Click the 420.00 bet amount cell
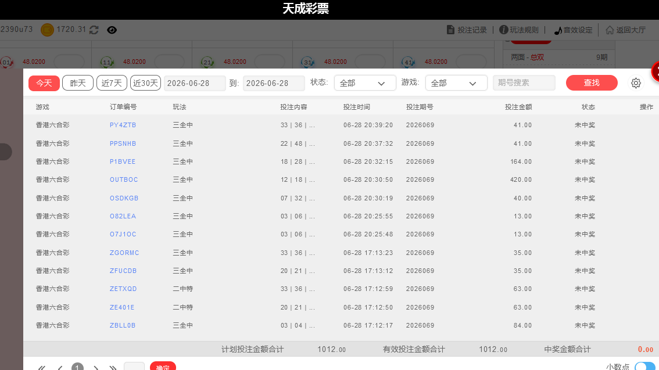659x370 pixels. click(x=521, y=179)
